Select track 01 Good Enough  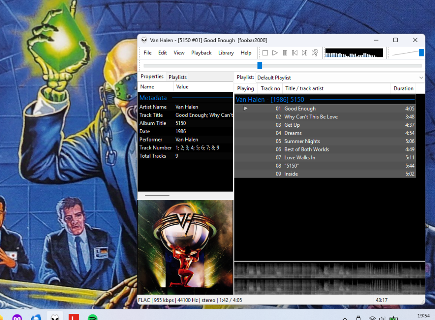point(325,108)
